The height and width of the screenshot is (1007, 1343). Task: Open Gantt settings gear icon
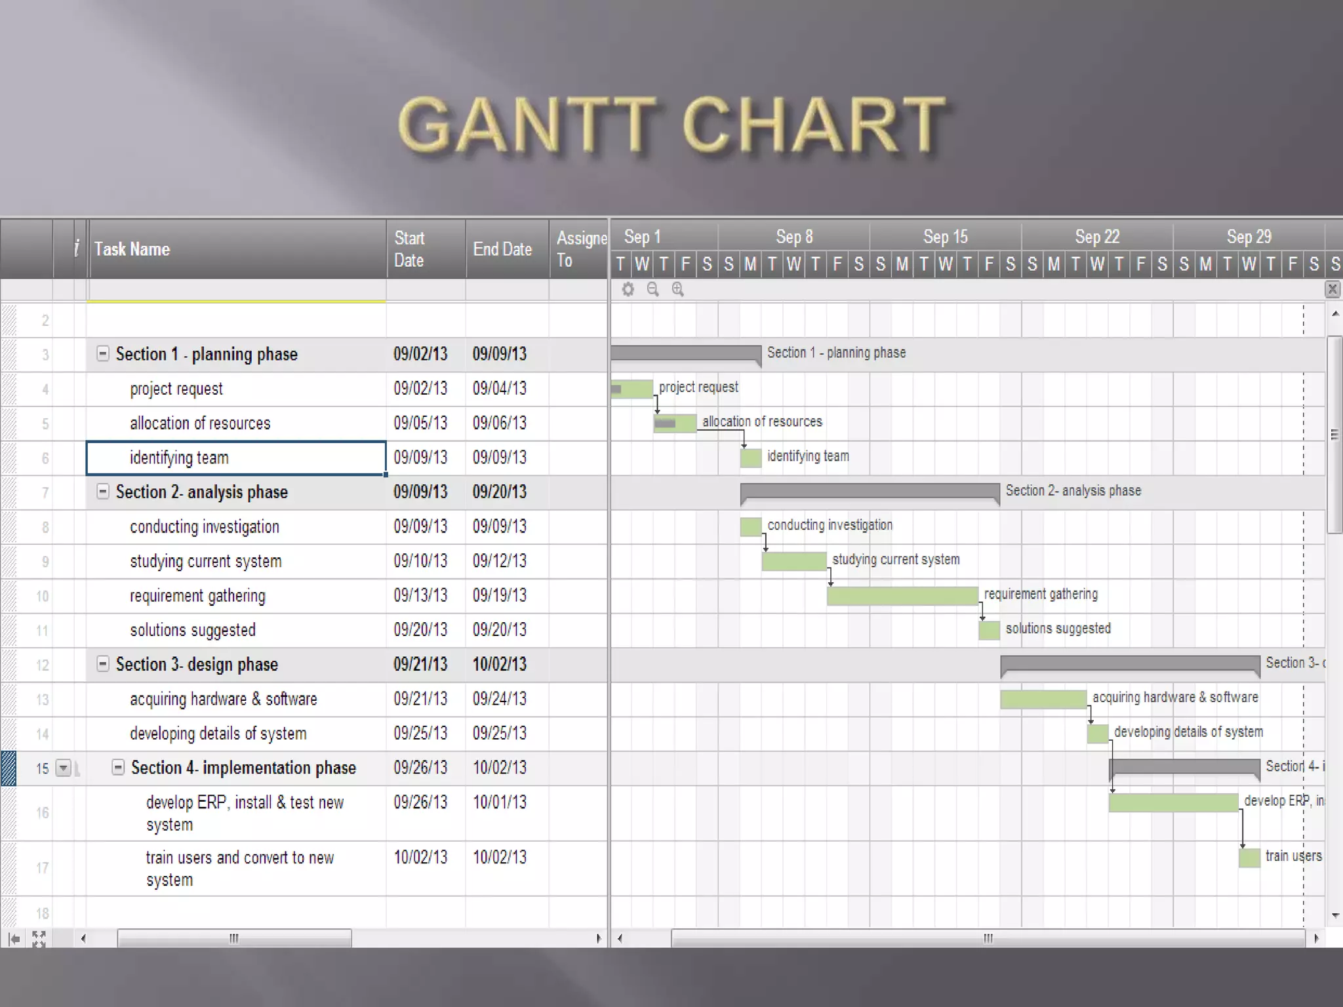click(628, 289)
